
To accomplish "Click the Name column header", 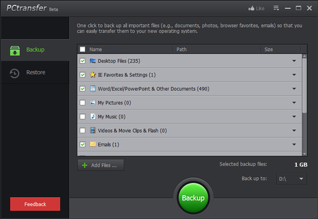I will click(x=96, y=49).
